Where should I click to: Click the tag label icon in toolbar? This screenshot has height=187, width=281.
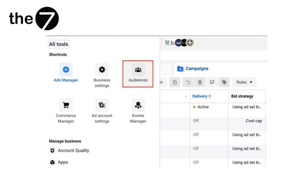[x=224, y=82]
